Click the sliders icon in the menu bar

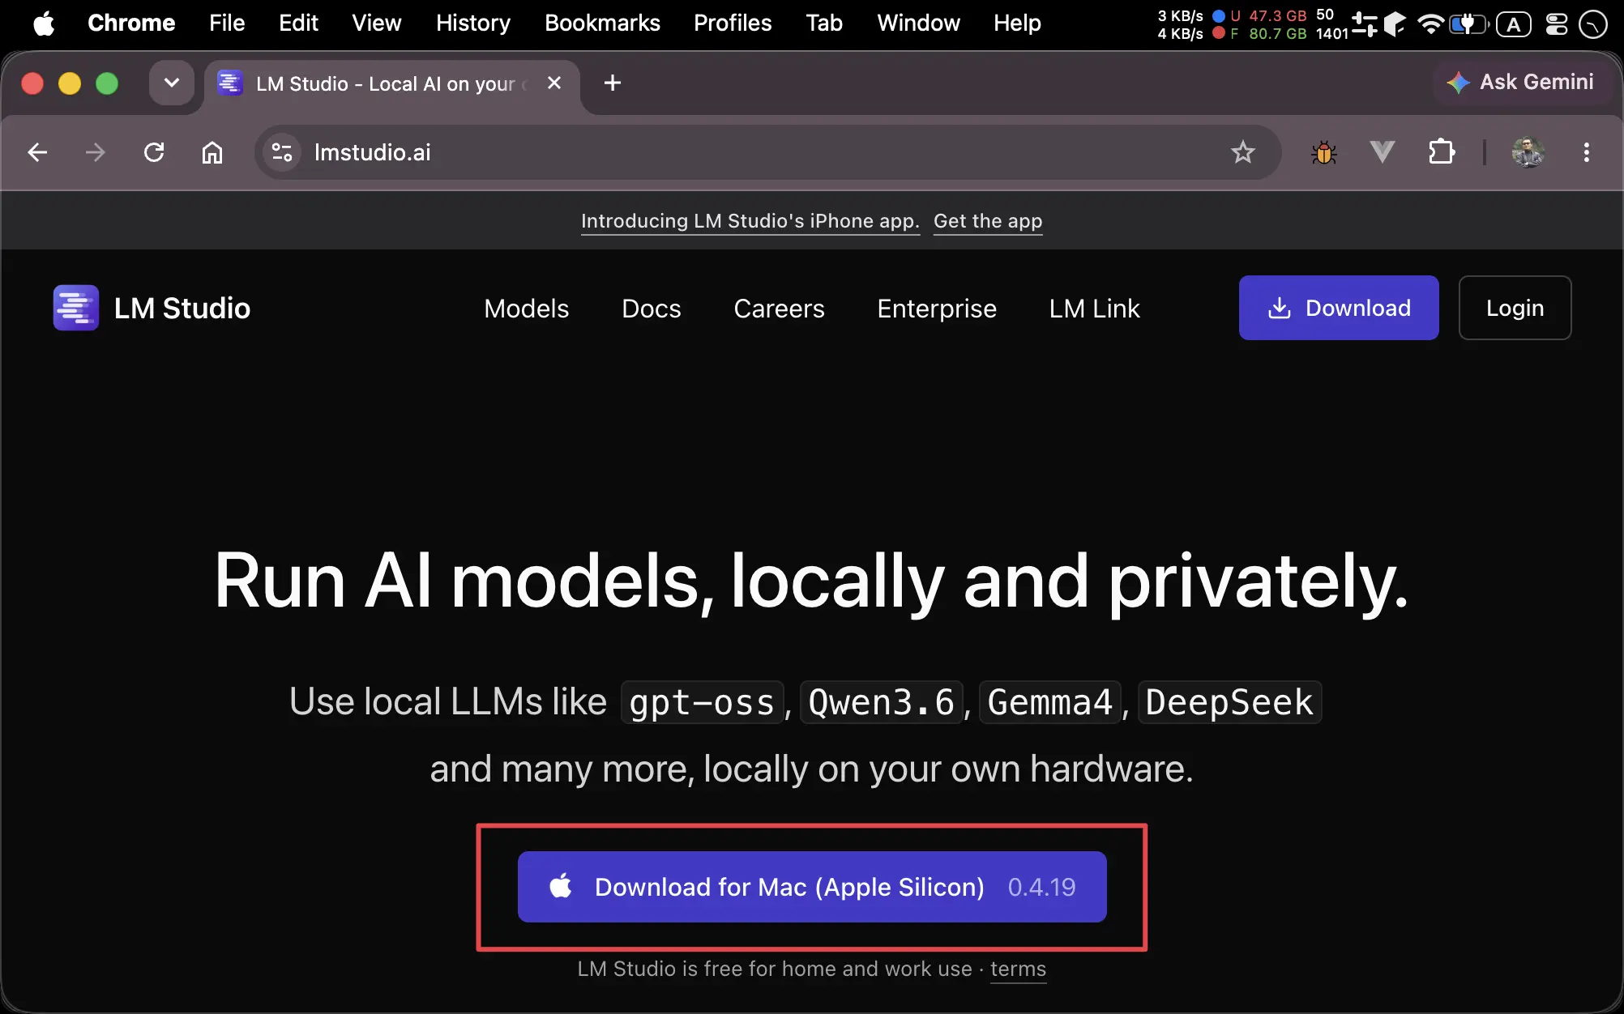coord(1365,23)
